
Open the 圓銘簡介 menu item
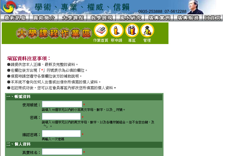[44, 18]
